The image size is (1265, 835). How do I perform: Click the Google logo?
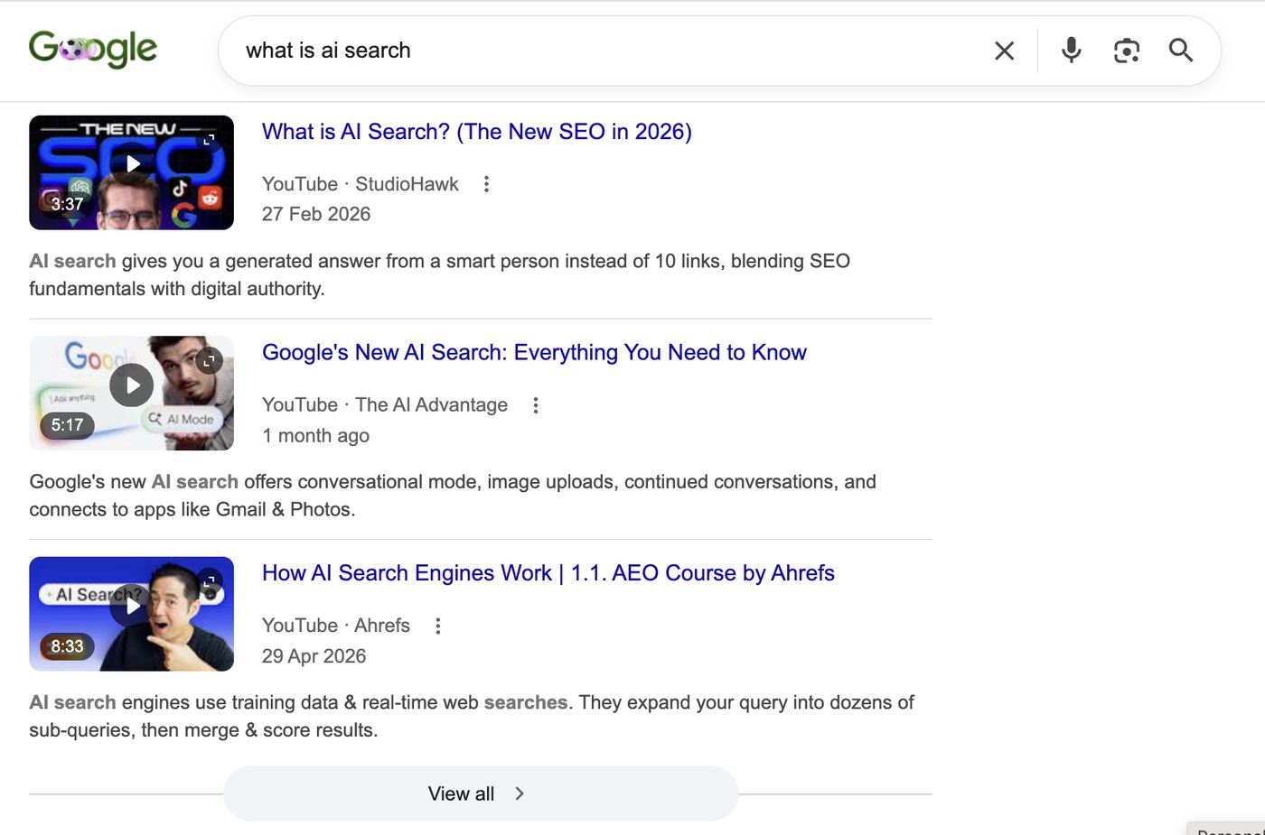[x=93, y=49]
